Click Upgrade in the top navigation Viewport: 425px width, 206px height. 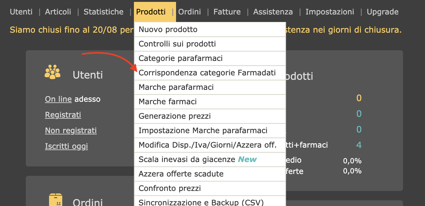(x=383, y=12)
